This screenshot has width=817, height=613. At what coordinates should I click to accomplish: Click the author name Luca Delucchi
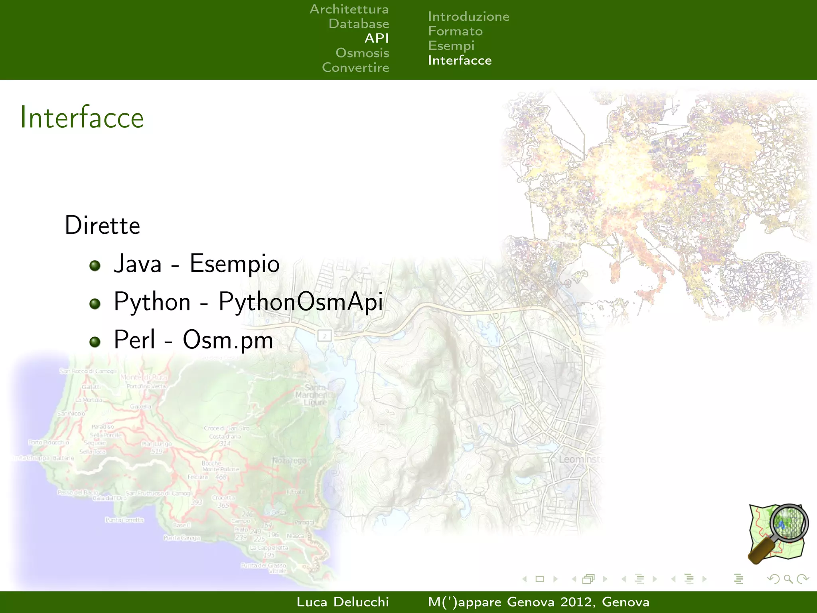[343, 602]
